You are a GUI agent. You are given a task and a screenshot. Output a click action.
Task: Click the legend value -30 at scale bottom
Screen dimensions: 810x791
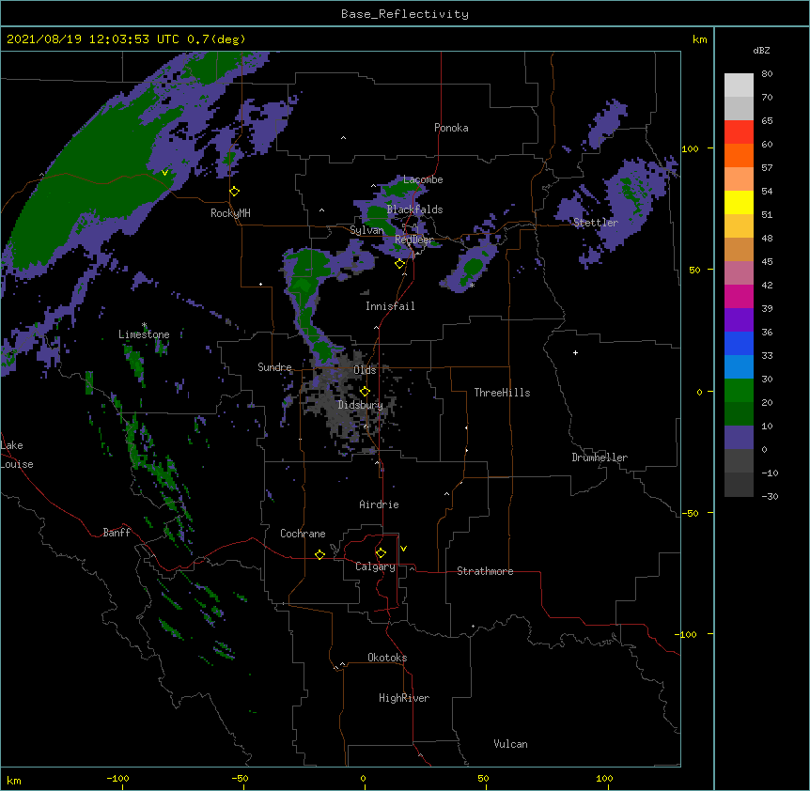point(770,496)
